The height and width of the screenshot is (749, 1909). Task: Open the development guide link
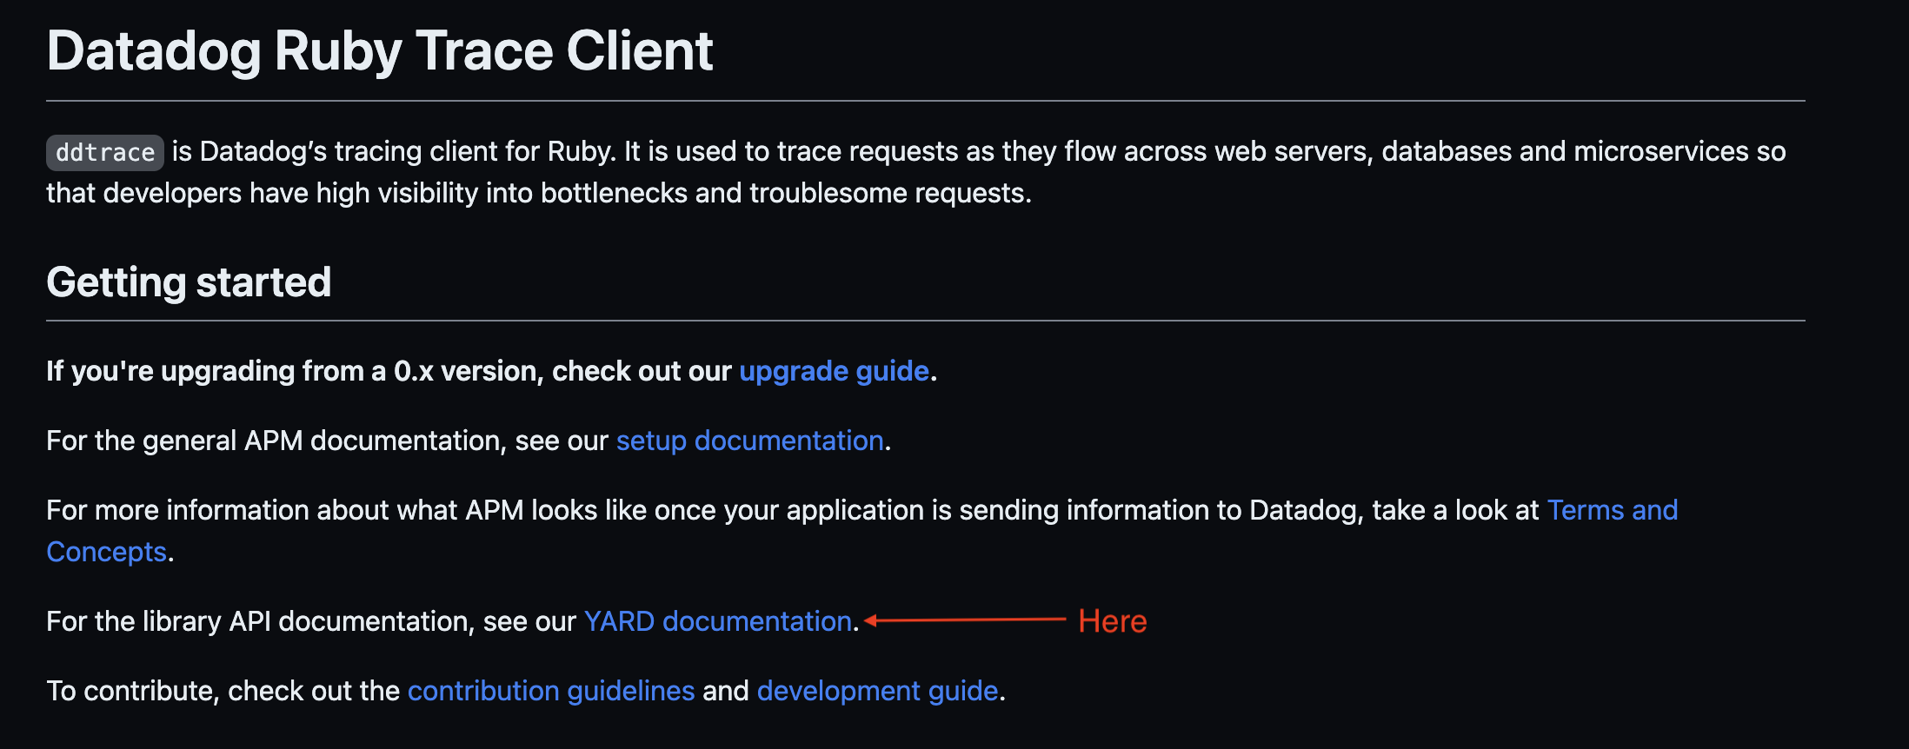(x=877, y=691)
